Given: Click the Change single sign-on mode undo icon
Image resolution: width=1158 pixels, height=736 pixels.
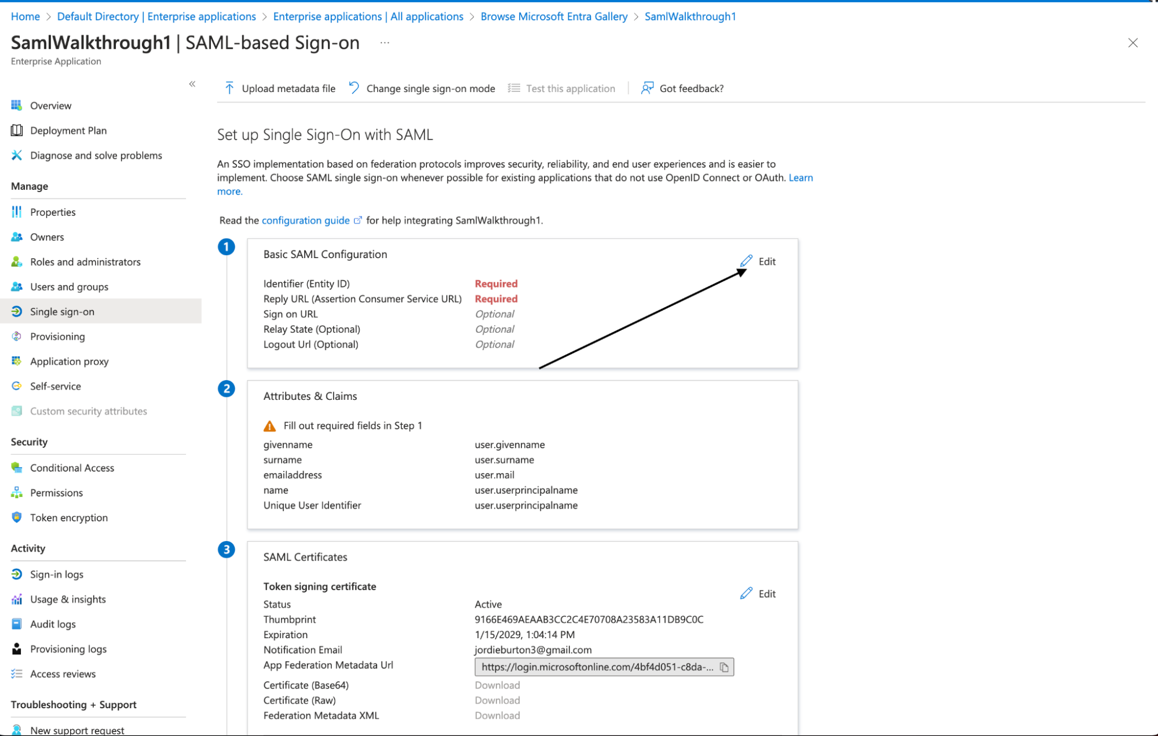Looking at the screenshot, I should (x=354, y=88).
